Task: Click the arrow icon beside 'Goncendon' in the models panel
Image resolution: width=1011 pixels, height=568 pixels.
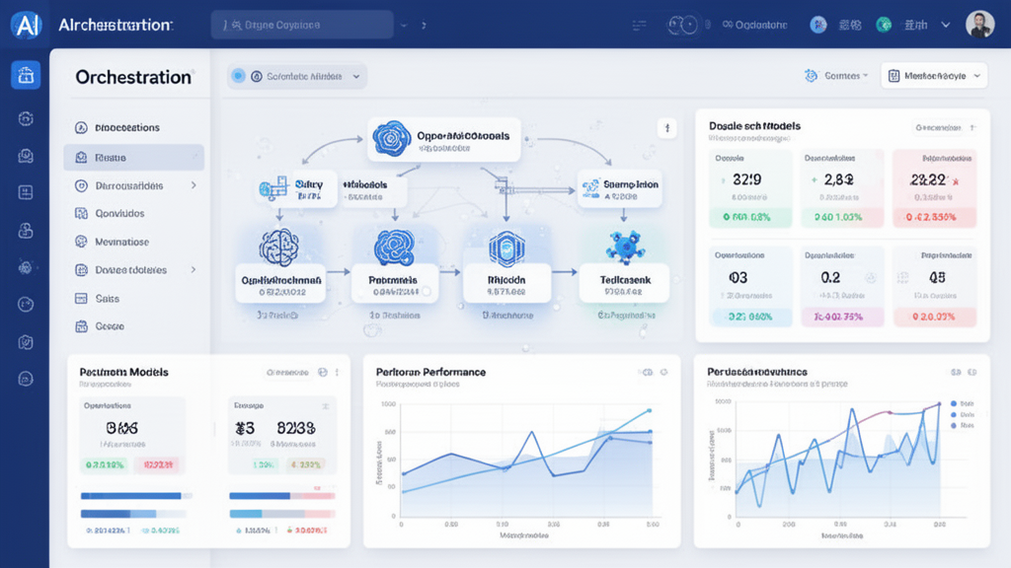Action: (972, 127)
